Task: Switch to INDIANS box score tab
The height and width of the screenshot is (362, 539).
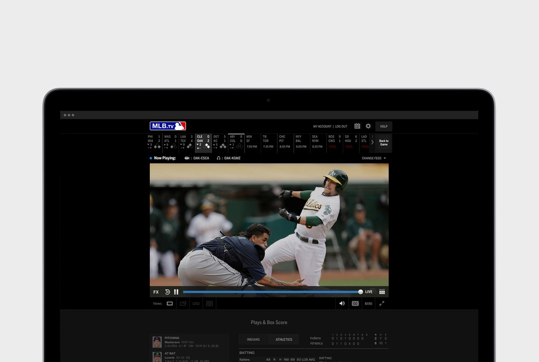Action: 253,340
